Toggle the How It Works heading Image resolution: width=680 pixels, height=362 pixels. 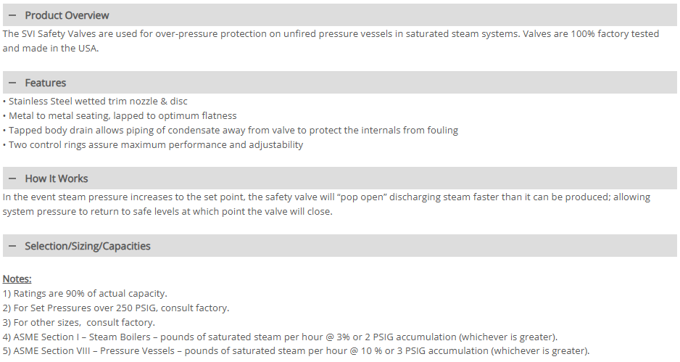57,178
